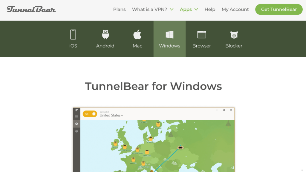Open the app hamburger menu
306x172 pixels.
coord(76,116)
